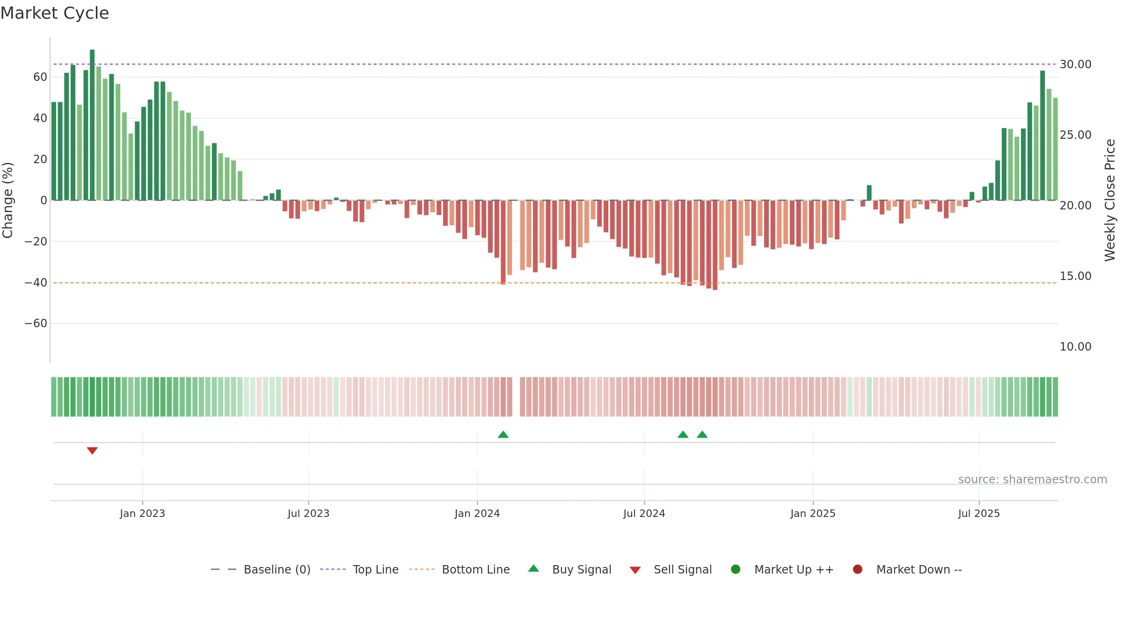Click the 10.00 price axis label
Image resolution: width=1123 pixels, height=631 pixels.
click(x=1075, y=347)
